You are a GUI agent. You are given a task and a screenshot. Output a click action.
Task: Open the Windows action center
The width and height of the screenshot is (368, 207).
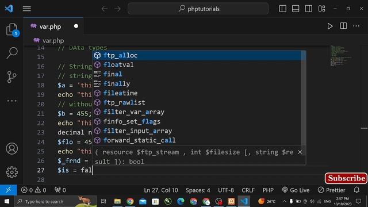point(358,201)
